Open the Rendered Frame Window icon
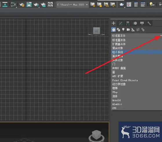This screenshot has height=142, width=162. coord(29,5)
